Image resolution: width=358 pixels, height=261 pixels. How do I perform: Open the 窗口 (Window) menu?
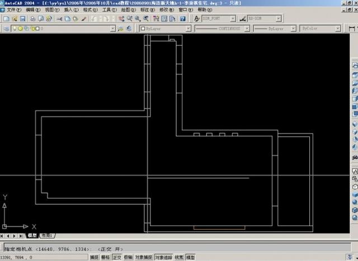pyautogui.click(x=186, y=10)
